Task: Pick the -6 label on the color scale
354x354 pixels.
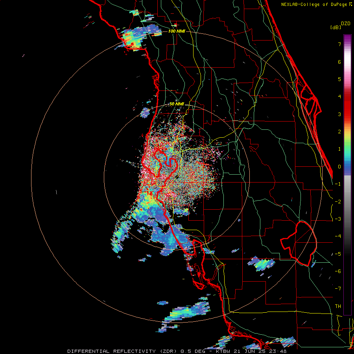Action: [338, 271]
